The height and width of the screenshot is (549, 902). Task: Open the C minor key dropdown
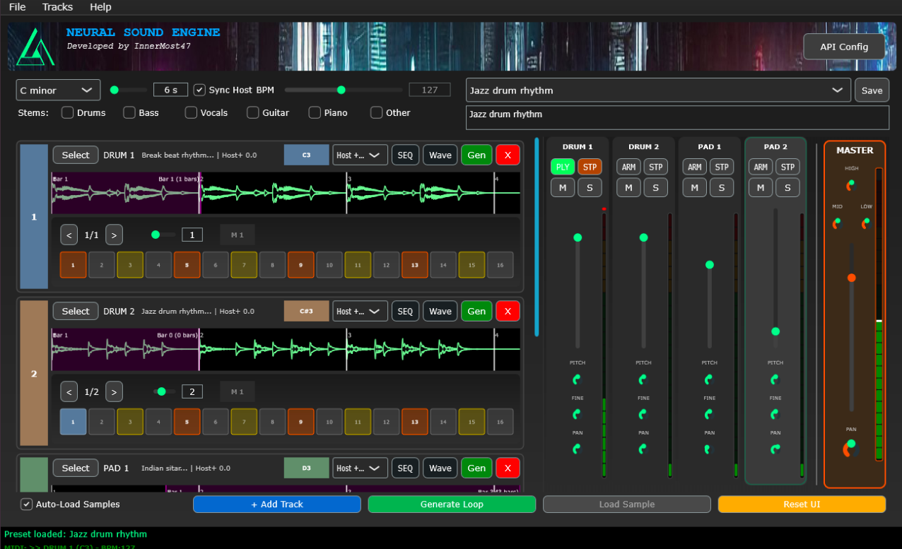[x=58, y=90]
